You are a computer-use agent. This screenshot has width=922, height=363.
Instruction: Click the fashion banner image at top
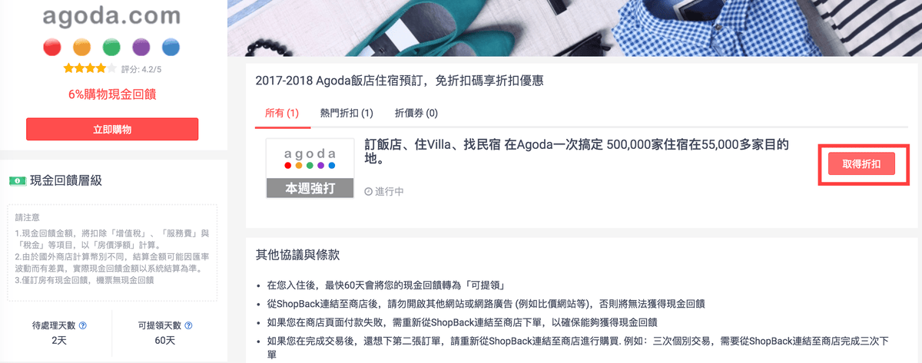click(x=575, y=28)
